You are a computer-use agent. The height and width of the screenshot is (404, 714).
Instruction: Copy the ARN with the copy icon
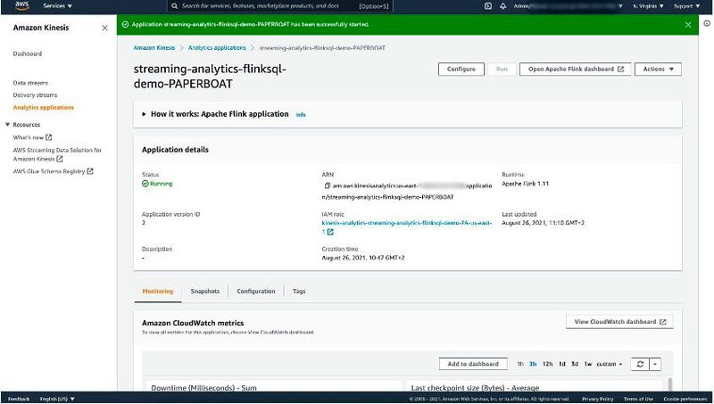(327, 186)
